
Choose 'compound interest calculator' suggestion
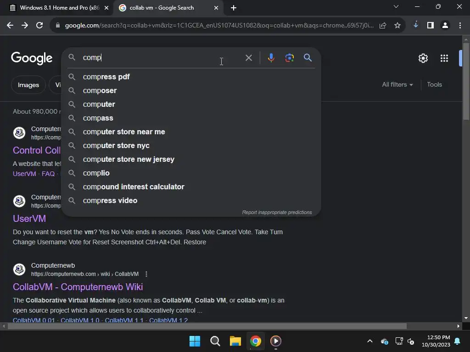tap(191, 187)
